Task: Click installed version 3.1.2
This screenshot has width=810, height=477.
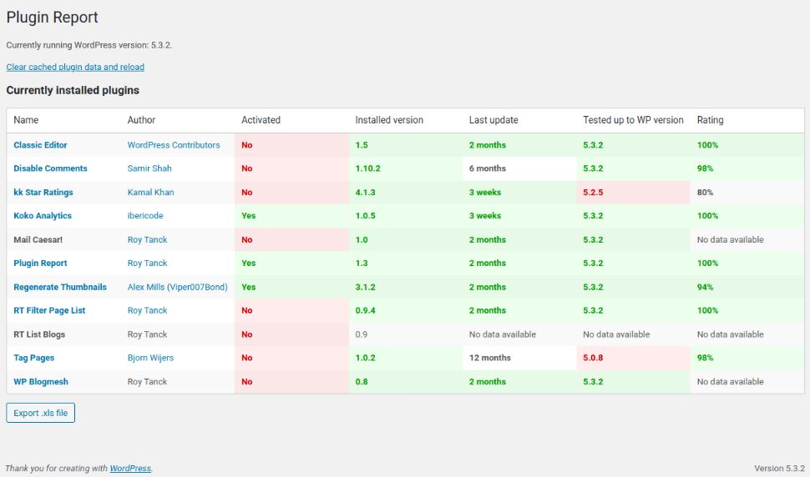Action: point(365,287)
